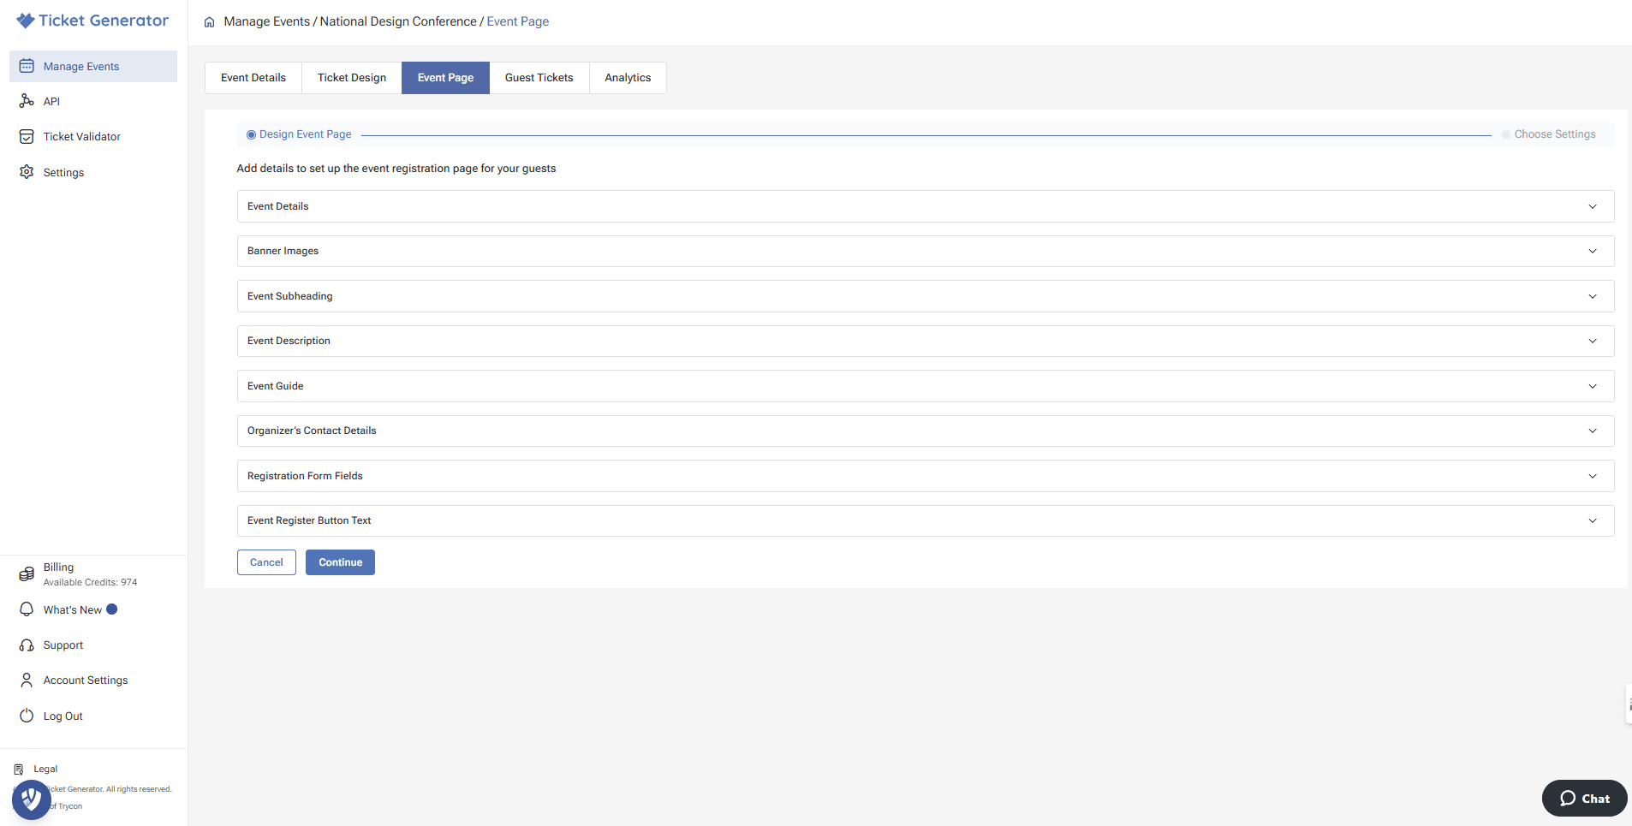Select the Design Event Page step

point(299,134)
